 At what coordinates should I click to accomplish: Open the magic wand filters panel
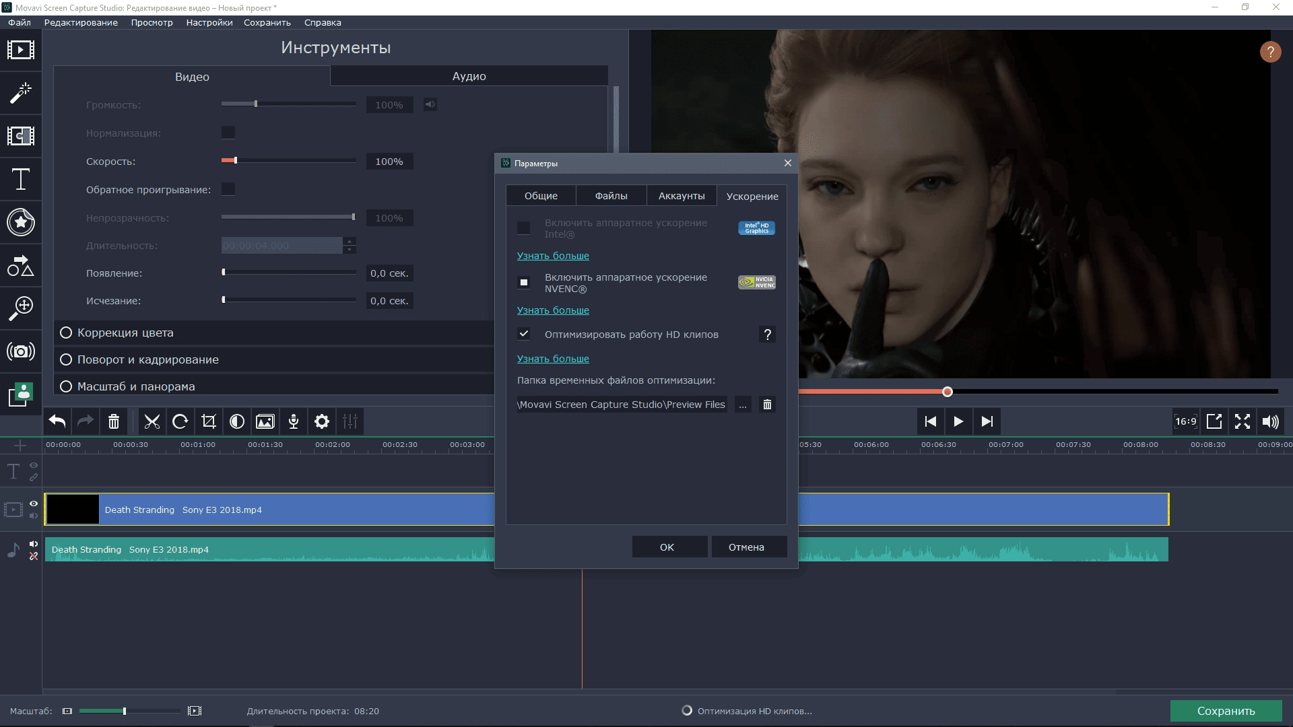click(x=21, y=93)
